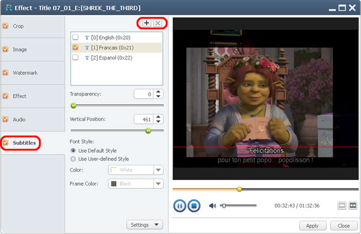This screenshot has width=361, height=234.
Task: Open the Effect tab
Action: click(32, 96)
